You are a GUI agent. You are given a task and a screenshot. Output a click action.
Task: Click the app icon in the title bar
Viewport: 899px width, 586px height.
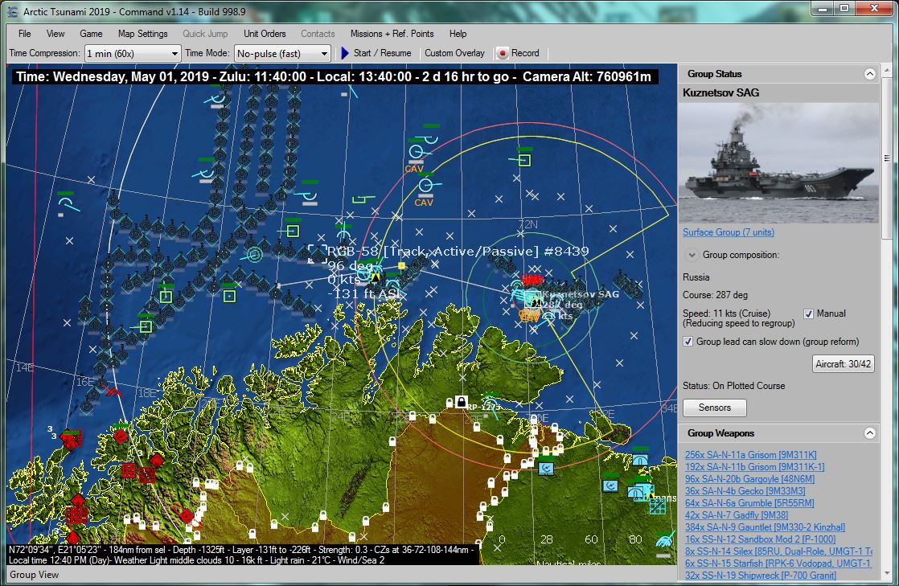tap(12, 11)
